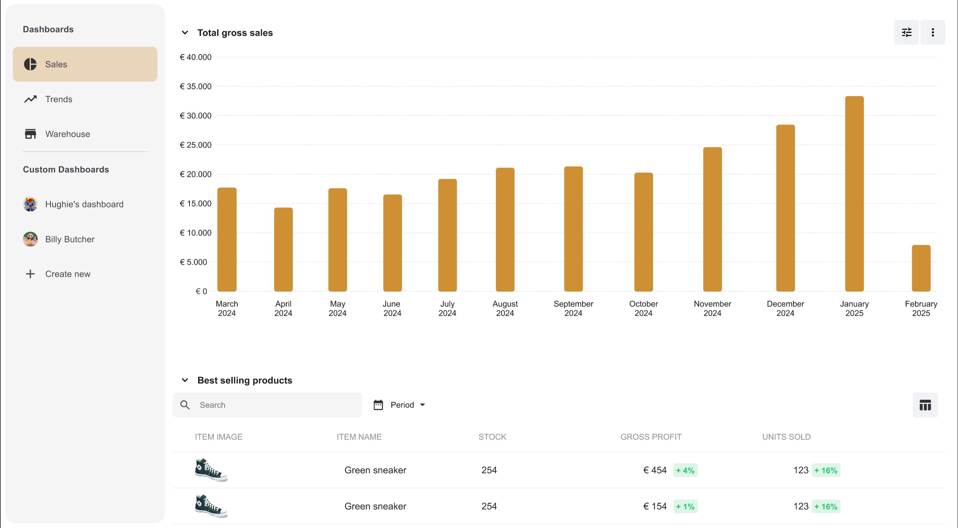Click the Trends arrow icon

coord(30,99)
